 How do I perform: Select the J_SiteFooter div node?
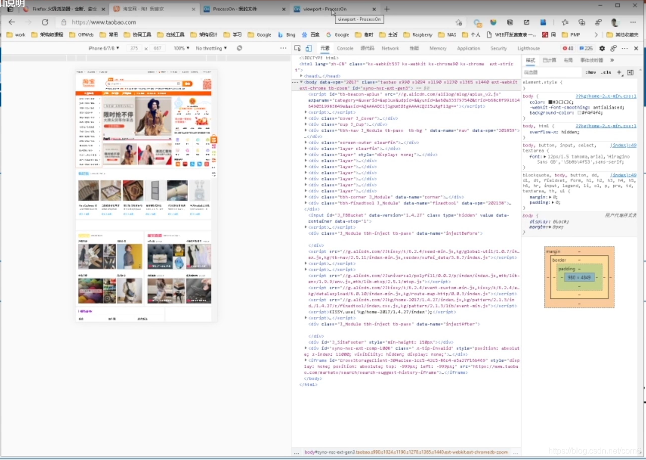[x=380, y=342]
